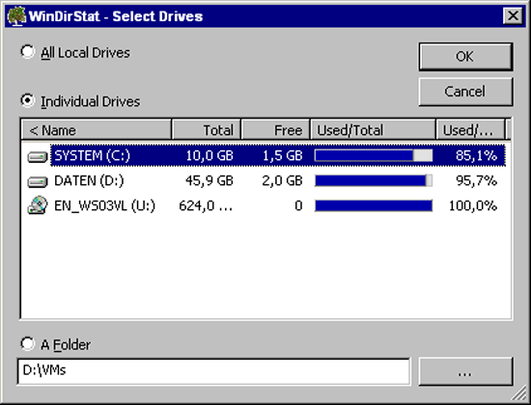
Task: Click the usage bar for DATEN (D:)
Action: click(x=374, y=180)
